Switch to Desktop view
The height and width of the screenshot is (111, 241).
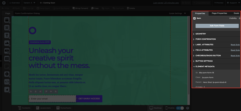(156, 108)
